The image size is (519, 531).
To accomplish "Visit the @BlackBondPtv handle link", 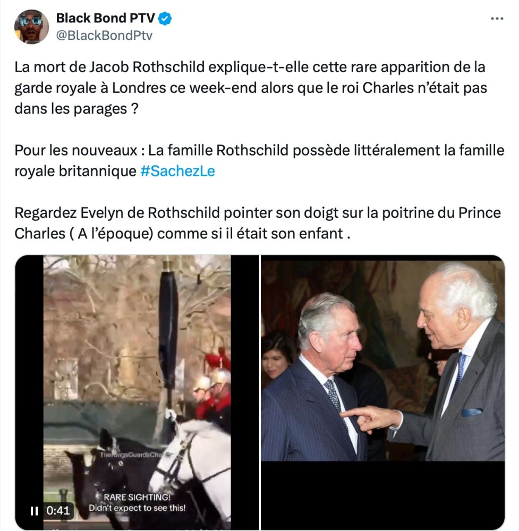I will tap(104, 35).
